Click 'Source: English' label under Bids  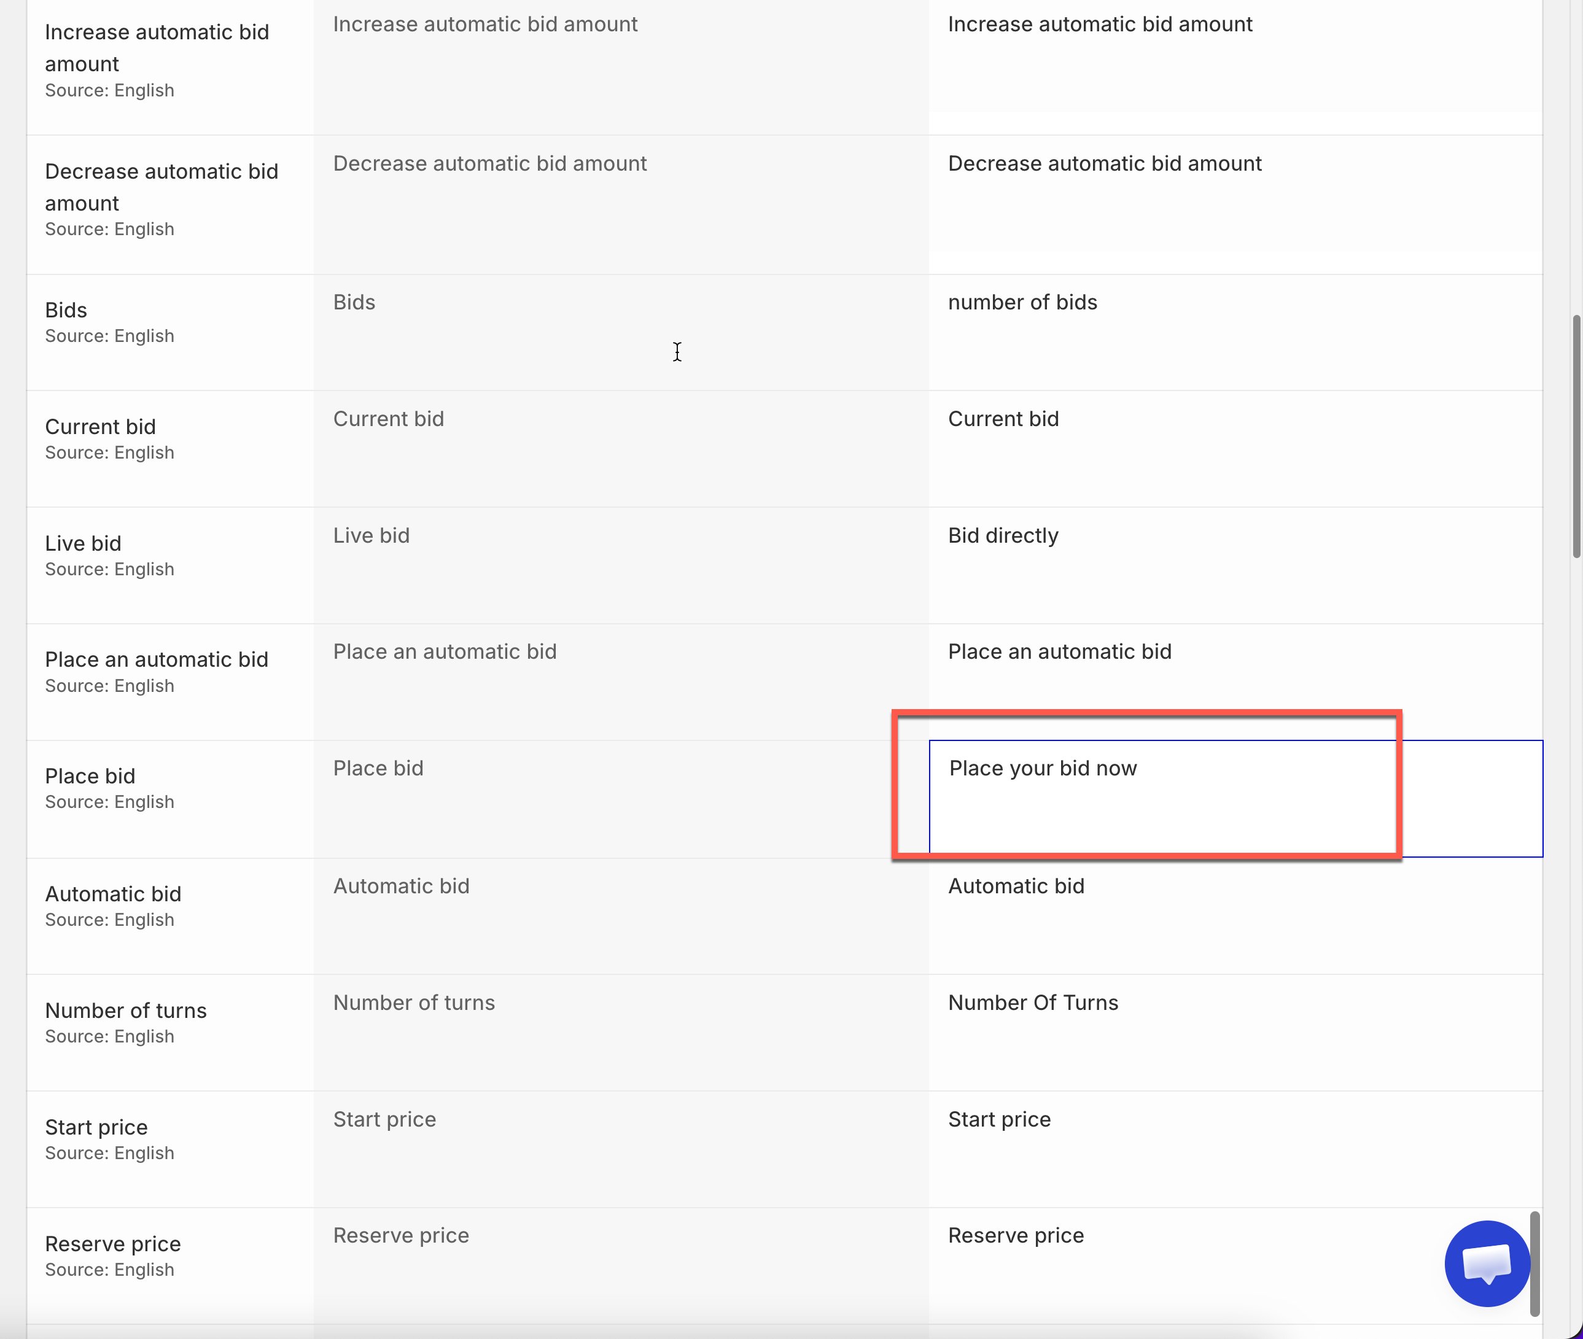(109, 336)
